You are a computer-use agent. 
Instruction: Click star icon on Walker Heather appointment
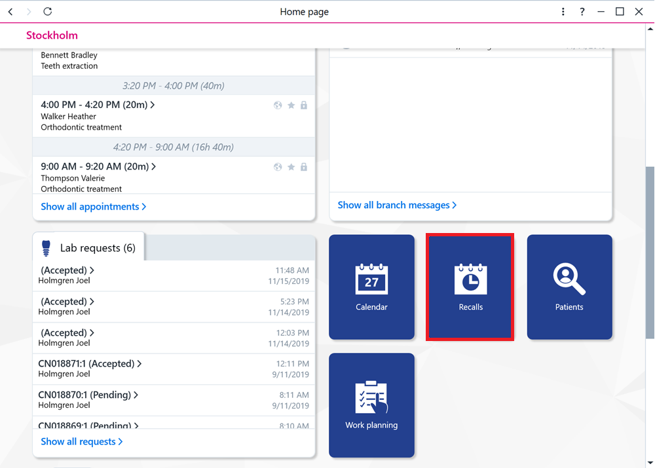click(291, 105)
